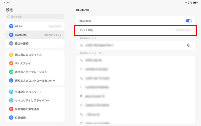This screenshot has width=201, height=126.
Task: Open WLAN settings
Action: click(35, 26)
